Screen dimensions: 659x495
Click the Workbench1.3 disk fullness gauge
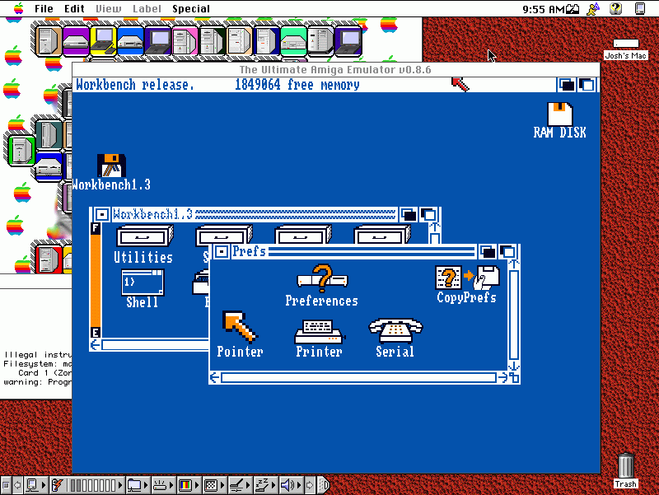point(96,281)
